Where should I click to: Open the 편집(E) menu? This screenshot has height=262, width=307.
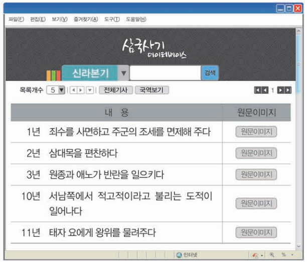(x=38, y=19)
